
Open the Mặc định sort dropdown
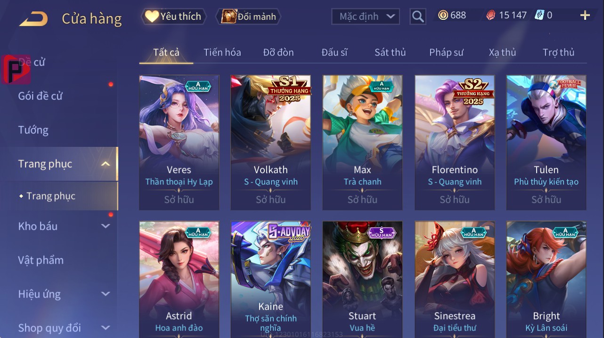pyautogui.click(x=366, y=16)
